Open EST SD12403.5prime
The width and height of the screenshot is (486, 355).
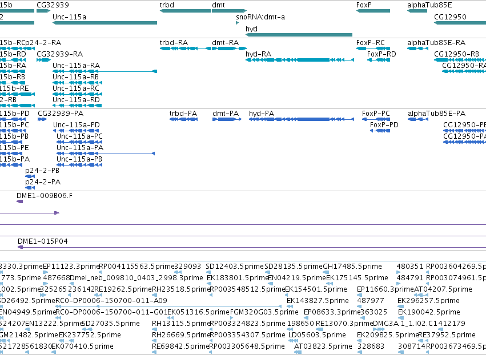(x=235, y=267)
